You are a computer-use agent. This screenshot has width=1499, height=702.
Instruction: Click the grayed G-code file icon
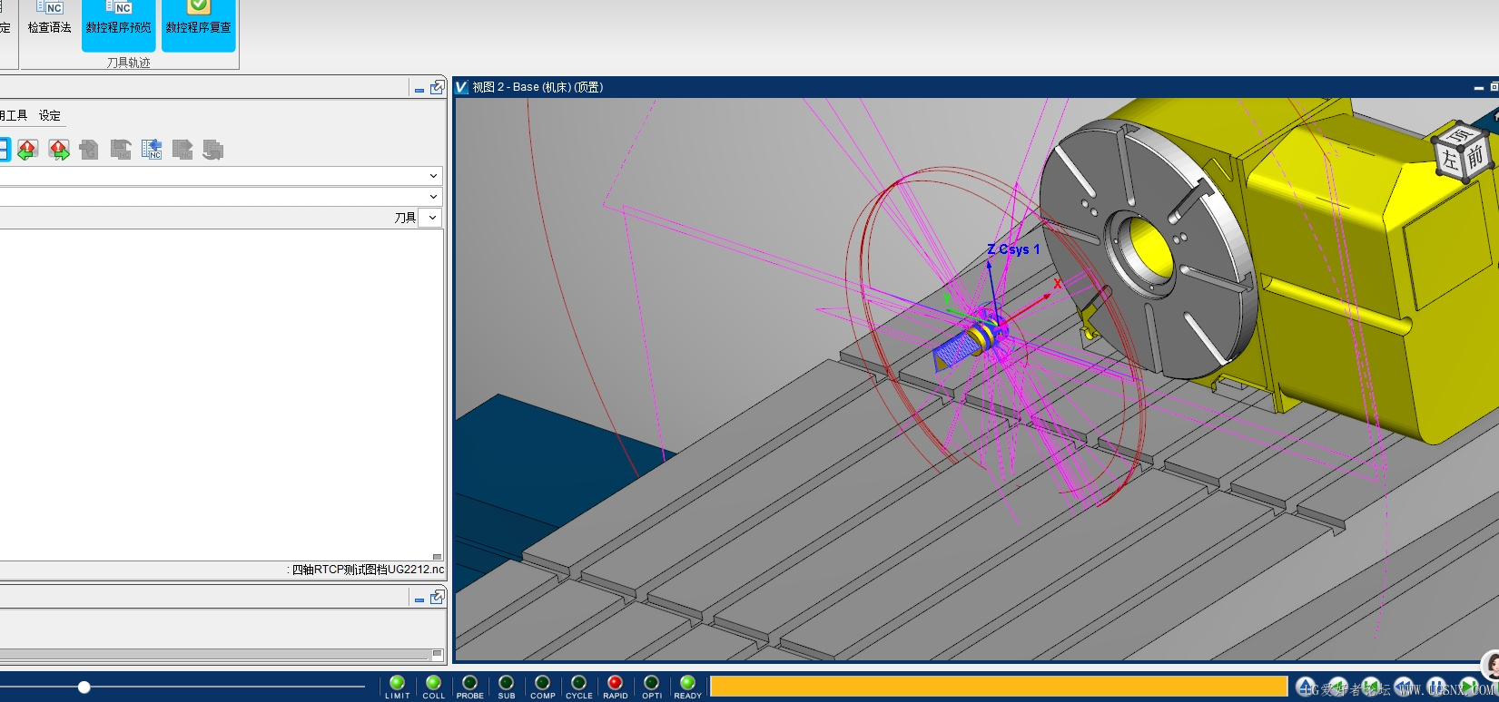point(89,150)
